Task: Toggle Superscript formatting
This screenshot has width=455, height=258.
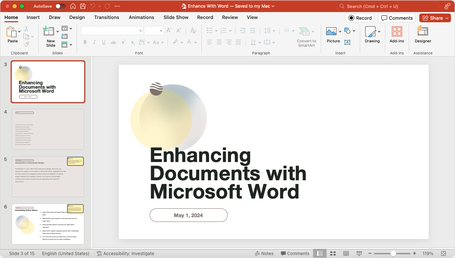Action: pyautogui.click(x=123, y=42)
